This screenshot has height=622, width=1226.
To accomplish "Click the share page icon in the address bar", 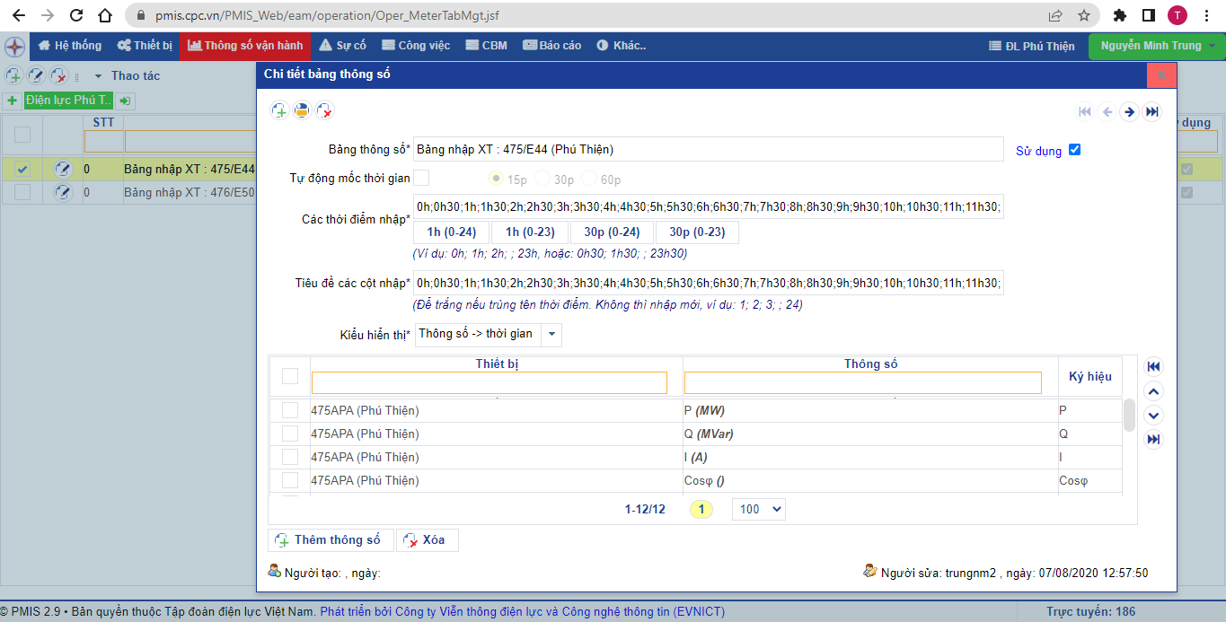I will [1055, 15].
